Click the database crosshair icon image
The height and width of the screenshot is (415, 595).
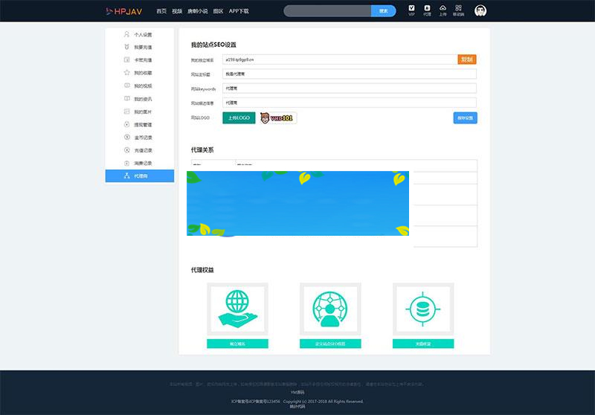coord(423,309)
